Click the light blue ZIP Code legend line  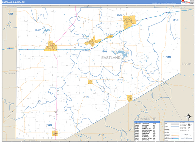(175, 126)
